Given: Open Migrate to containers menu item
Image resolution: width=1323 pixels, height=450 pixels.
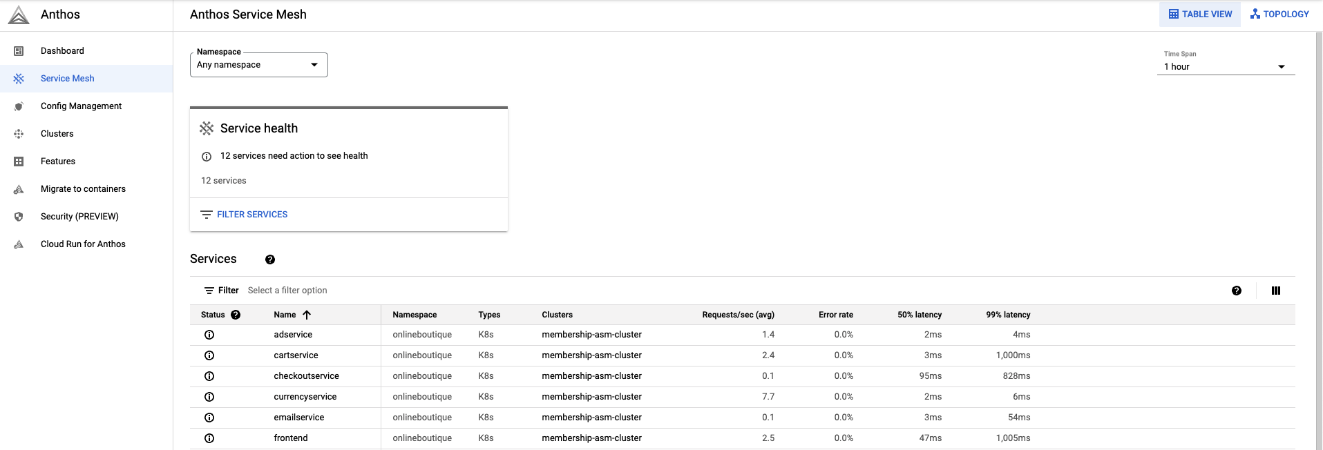Looking at the screenshot, I should [x=83, y=189].
